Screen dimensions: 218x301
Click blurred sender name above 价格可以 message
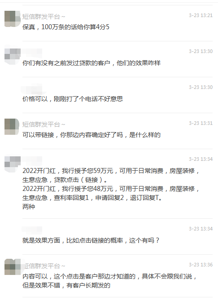(32, 89)
